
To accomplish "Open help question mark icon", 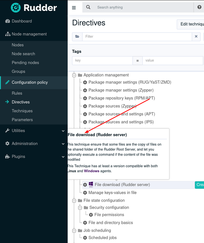I will point(199,7).
